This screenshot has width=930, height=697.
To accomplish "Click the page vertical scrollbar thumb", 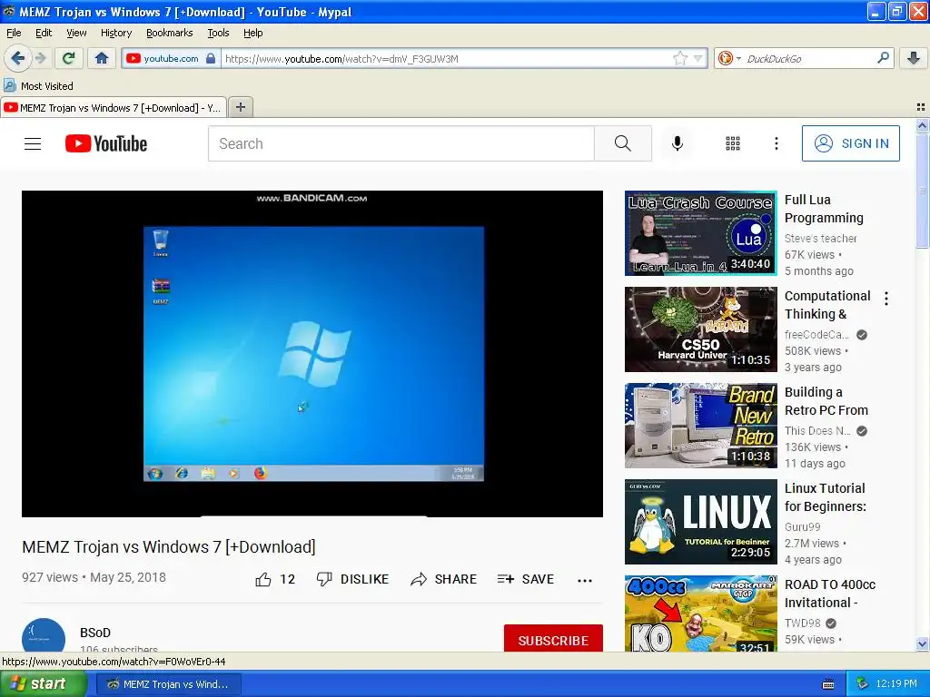I will pos(922,191).
